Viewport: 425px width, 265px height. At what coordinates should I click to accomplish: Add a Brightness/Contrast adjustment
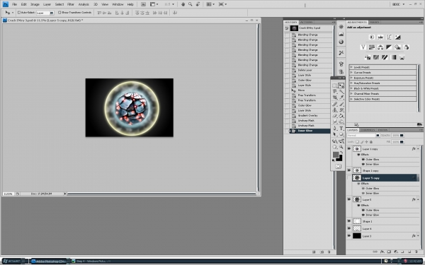[x=372, y=37]
